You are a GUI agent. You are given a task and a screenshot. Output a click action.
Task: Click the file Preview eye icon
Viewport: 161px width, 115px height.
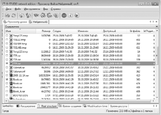(77, 15)
